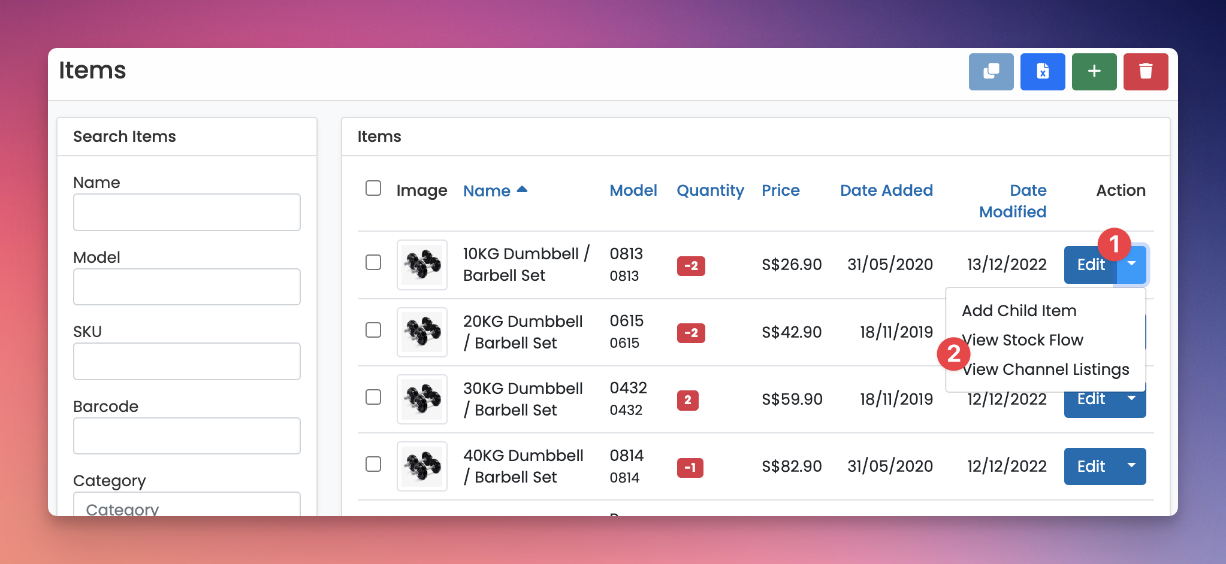1226x564 pixels.
Task: Click the -2 quantity badge for 10KG Dumbbell
Action: click(691, 266)
